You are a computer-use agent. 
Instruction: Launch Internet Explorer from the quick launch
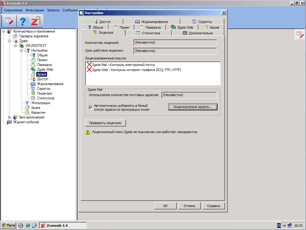pyautogui.click(x=28, y=226)
